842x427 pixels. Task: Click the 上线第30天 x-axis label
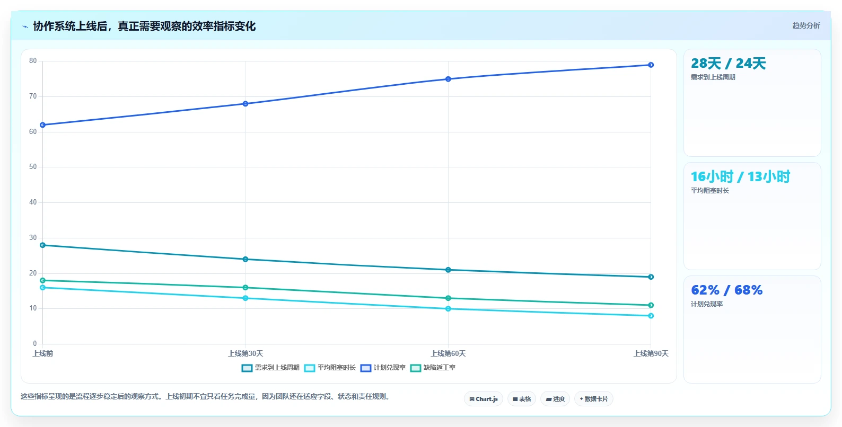(245, 354)
